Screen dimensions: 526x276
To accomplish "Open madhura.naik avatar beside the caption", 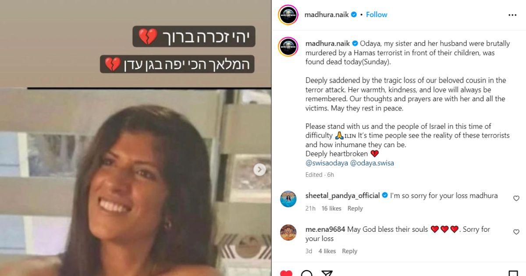I will [288, 46].
